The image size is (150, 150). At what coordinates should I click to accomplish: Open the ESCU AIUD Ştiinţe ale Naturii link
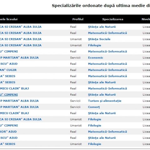click(102, 138)
